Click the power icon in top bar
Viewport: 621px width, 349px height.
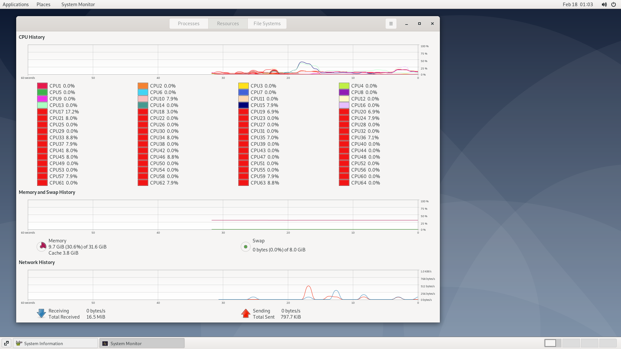(614, 5)
